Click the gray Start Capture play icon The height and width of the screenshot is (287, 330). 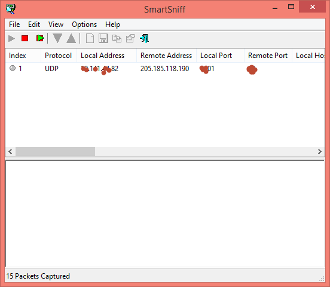click(11, 38)
